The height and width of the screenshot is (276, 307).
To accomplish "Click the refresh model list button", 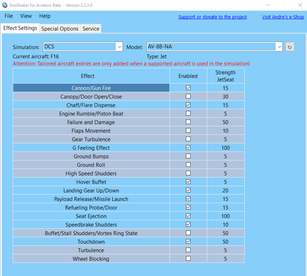I will (290, 47).
